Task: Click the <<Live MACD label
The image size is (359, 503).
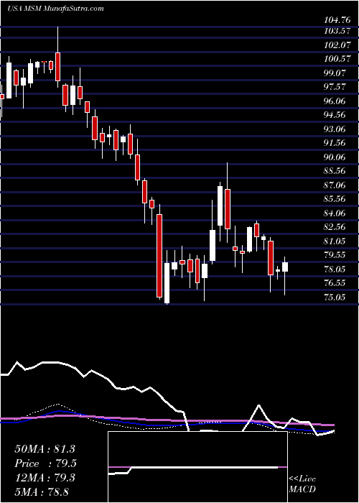Action: click(302, 484)
